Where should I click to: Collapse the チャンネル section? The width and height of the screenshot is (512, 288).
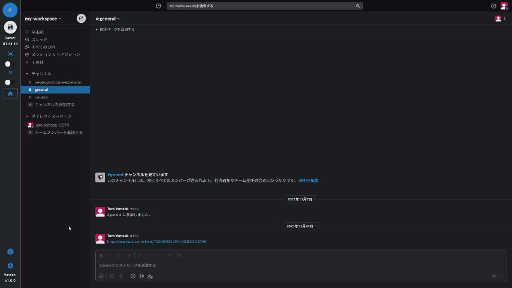tap(27, 74)
